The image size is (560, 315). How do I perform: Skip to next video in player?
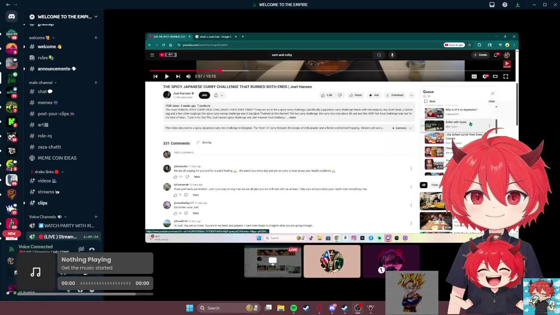pyautogui.click(x=178, y=76)
